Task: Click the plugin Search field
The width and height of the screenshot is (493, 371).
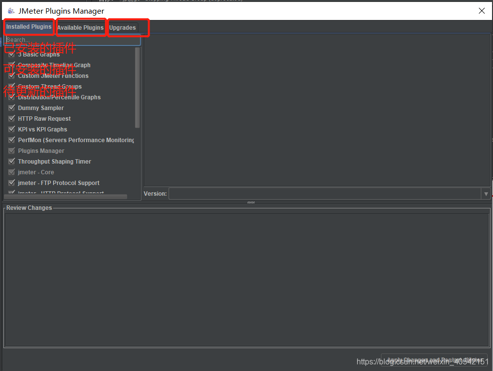Action: click(73, 40)
